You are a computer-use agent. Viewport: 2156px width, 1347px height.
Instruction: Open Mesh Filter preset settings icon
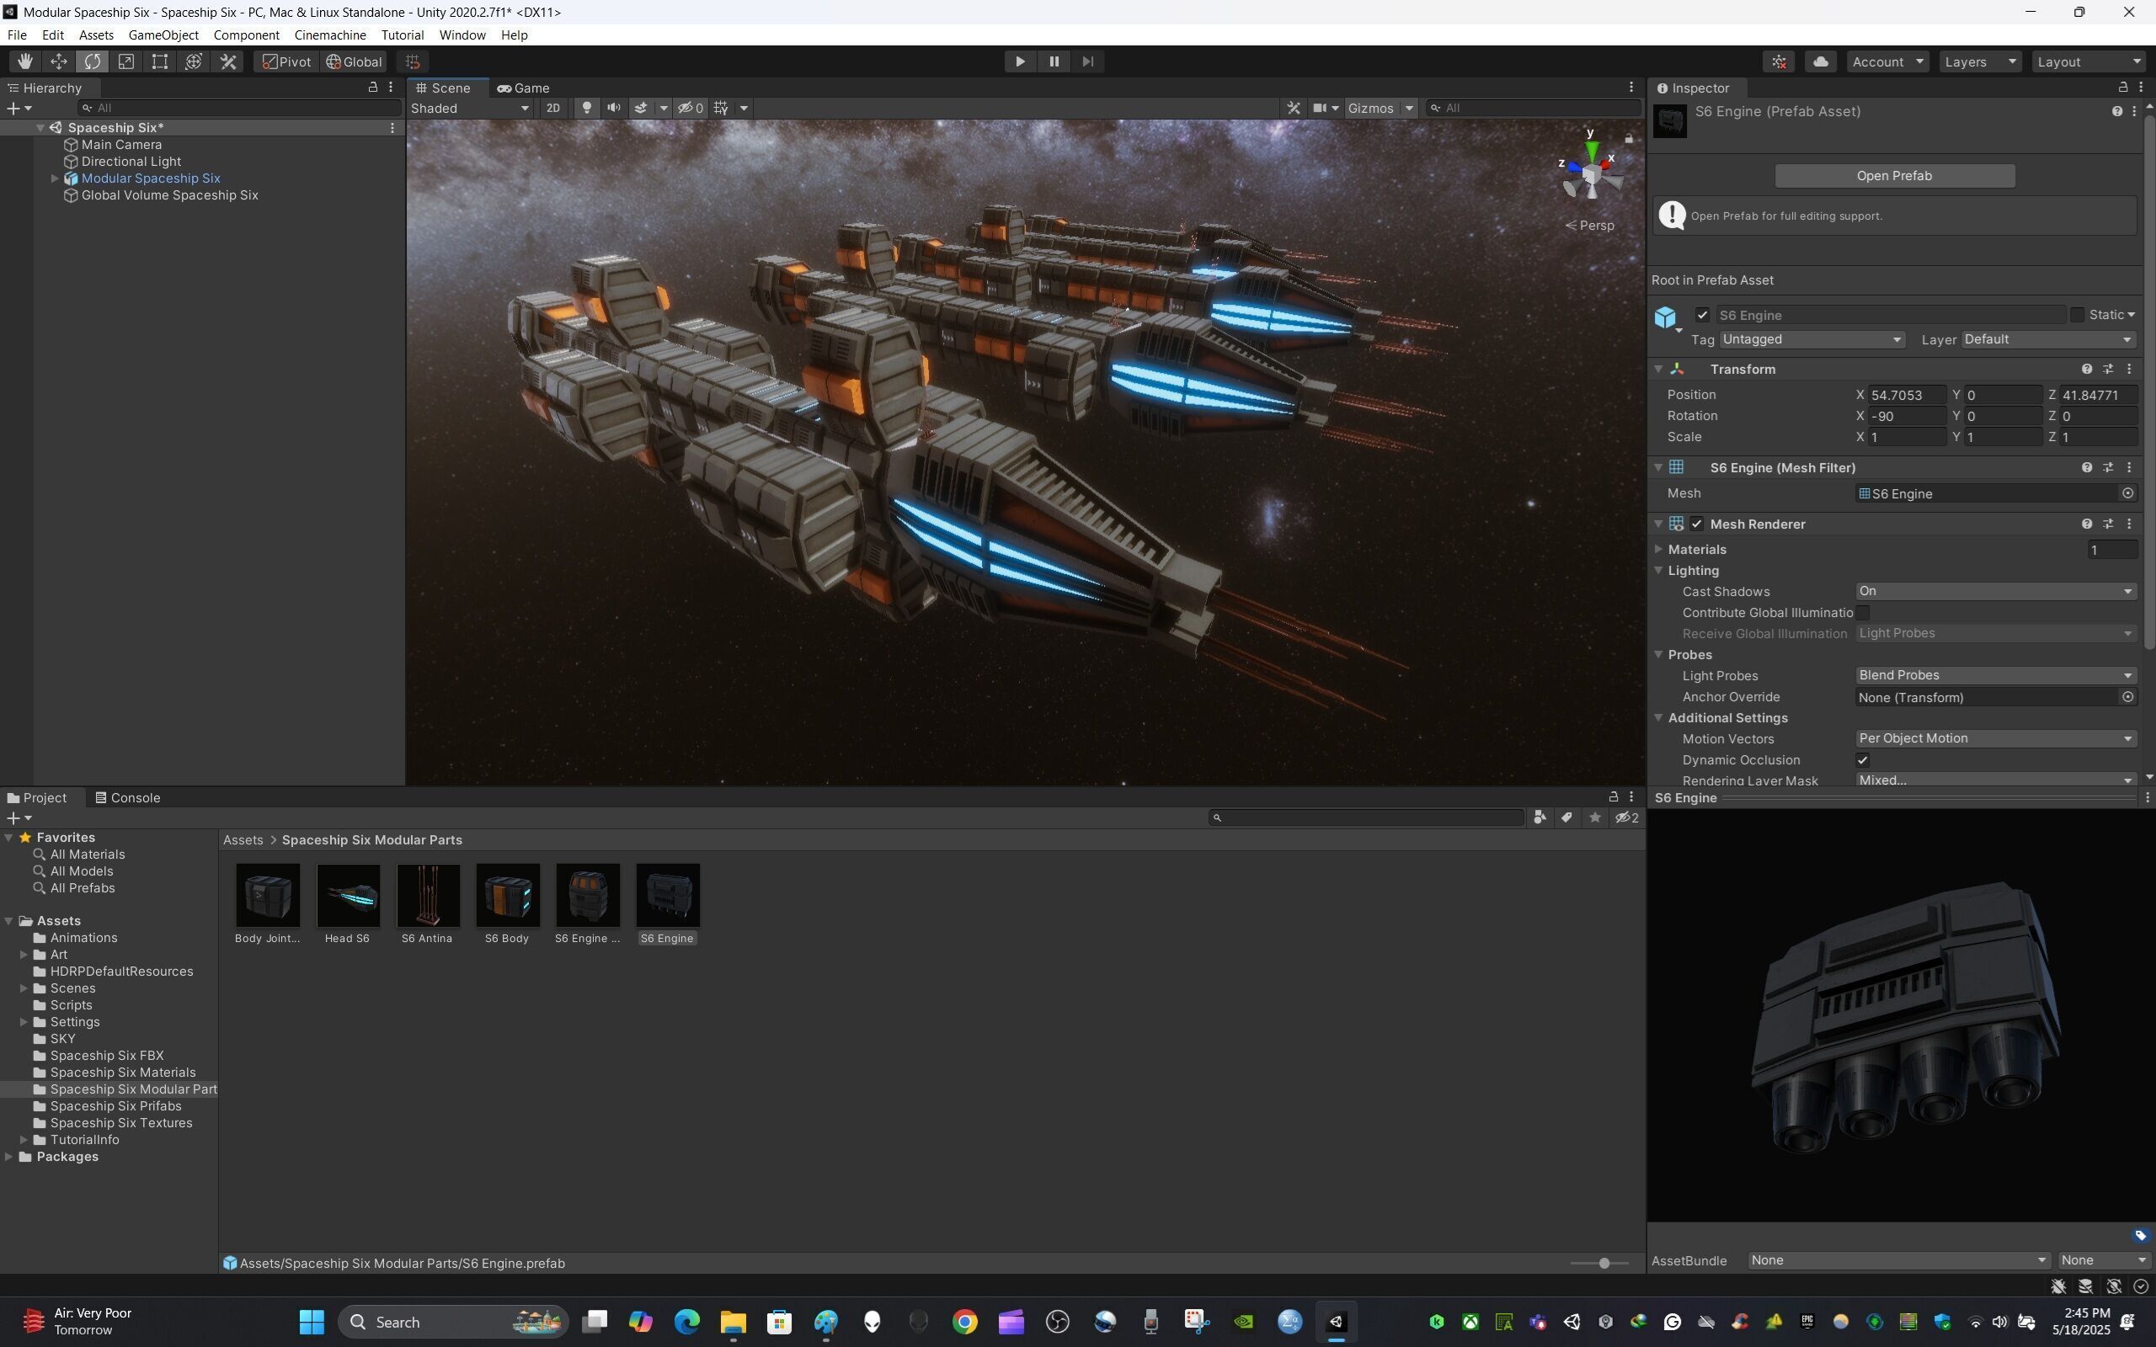click(2108, 468)
